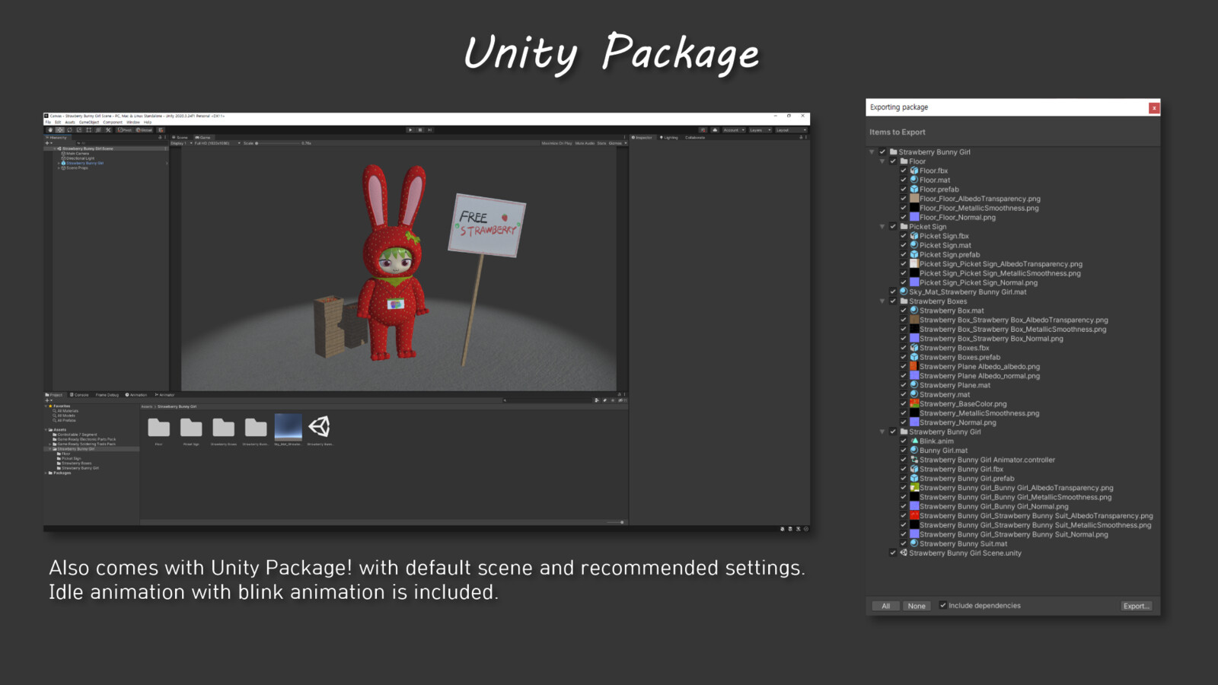The height and width of the screenshot is (685, 1218).
Task: Select Strawberry Bunny Girl Animator.controller icon
Action: tap(914, 460)
